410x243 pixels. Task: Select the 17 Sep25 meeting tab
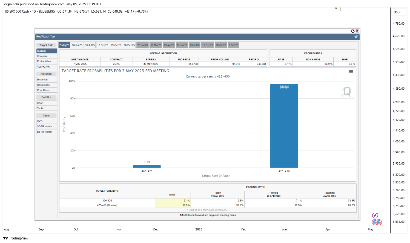click(103, 45)
